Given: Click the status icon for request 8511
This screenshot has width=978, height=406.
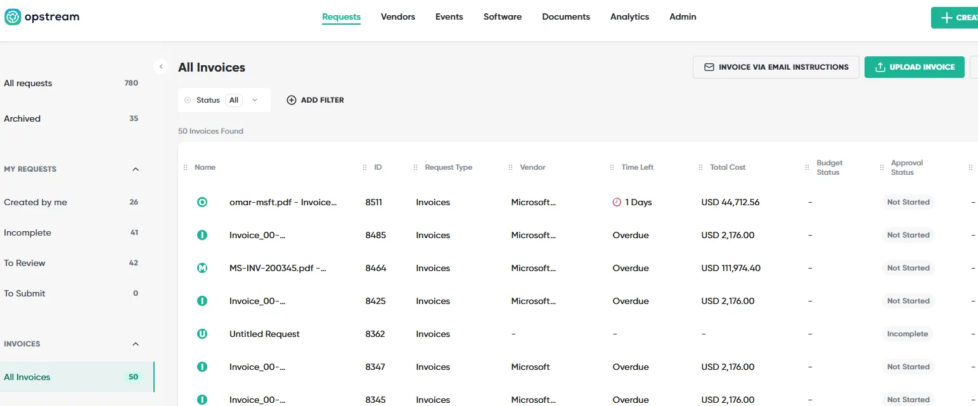Looking at the screenshot, I should (x=202, y=202).
